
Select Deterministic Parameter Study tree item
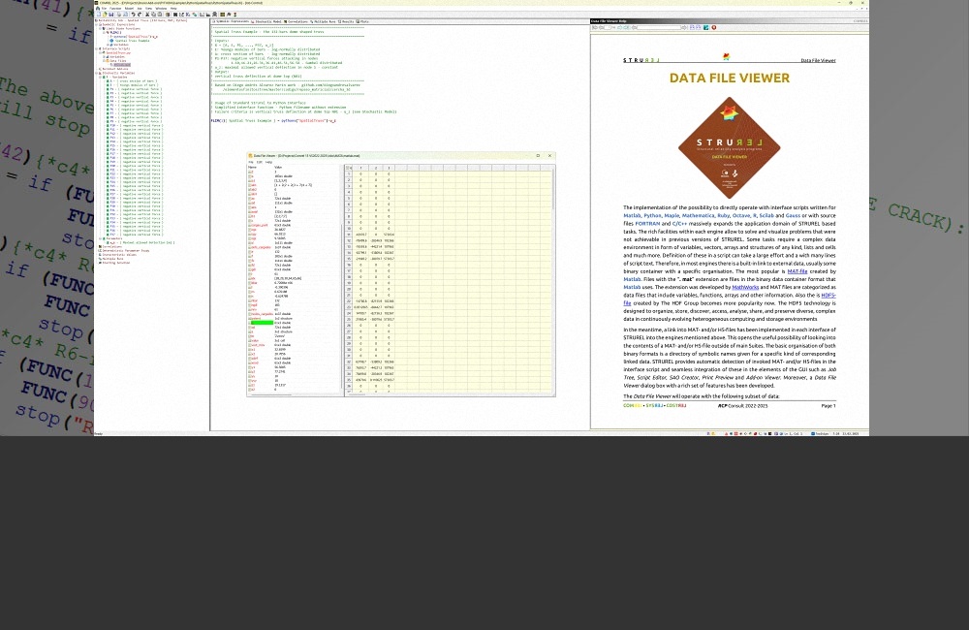click(x=125, y=250)
